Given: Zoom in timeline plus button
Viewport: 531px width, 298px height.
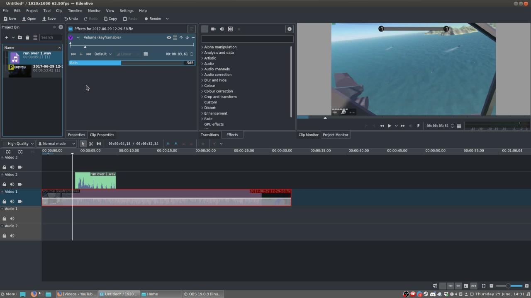Looking at the screenshot, I should 526,286.
